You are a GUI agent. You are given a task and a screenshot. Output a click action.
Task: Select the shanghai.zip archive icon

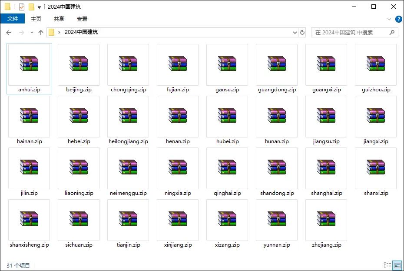(x=326, y=167)
